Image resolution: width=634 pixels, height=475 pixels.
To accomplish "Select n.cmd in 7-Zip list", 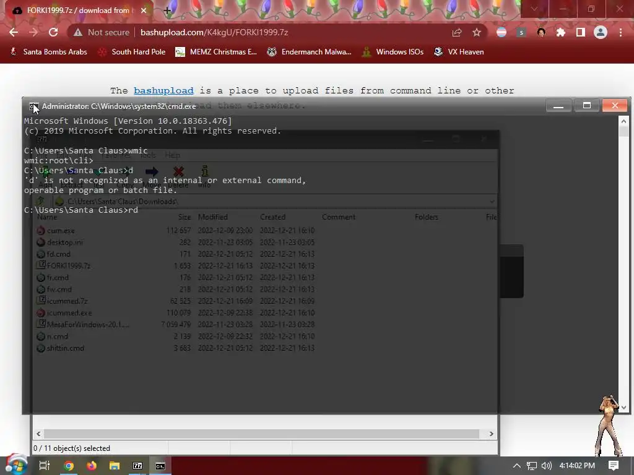I will point(57,336).
